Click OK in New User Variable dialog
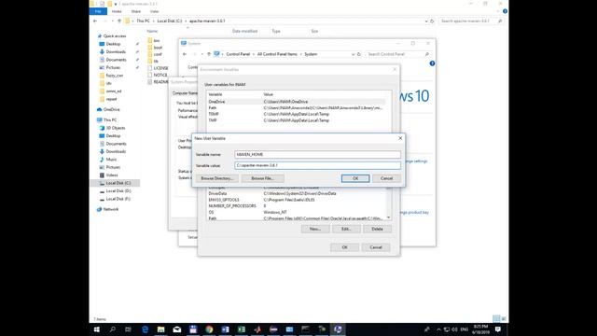The width and height of the screenshot is (597, 336). point(355,178)
